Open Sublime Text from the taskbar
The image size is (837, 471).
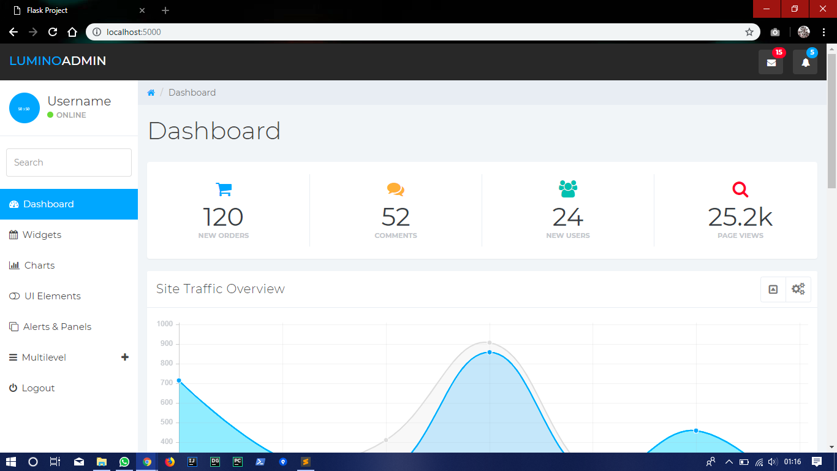click(306, 462)
